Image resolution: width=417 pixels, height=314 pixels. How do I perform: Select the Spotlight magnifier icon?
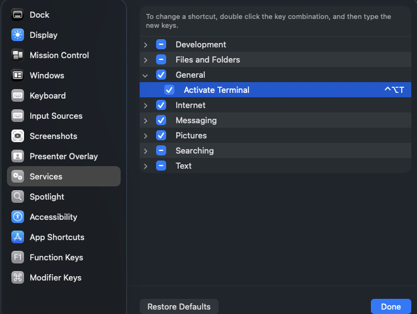click(x=18, y=196)
